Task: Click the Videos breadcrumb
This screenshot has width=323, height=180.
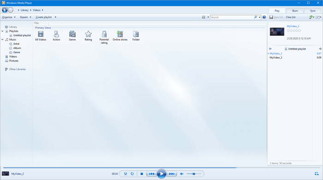Action: pos(36,10)
